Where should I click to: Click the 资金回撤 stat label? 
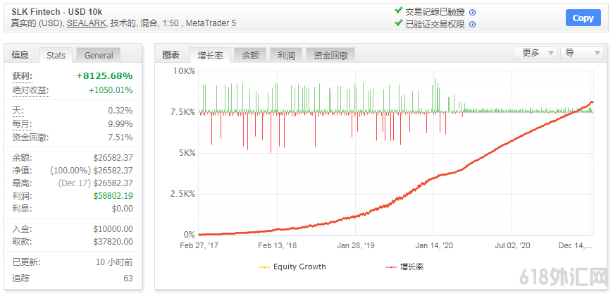pyautogui.click(x=30, y=137)
